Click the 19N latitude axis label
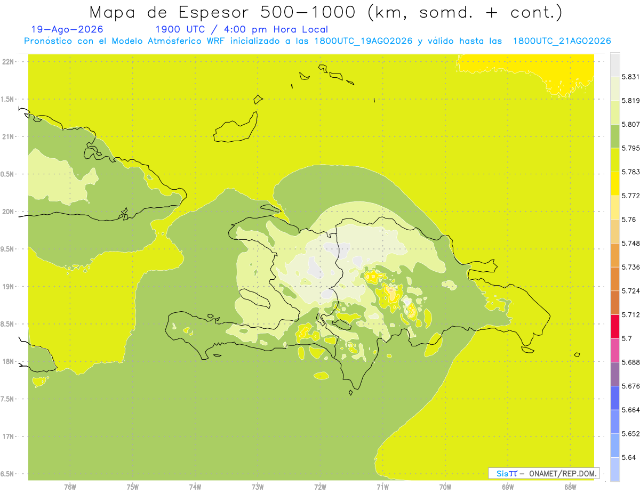 coord(7,287)
